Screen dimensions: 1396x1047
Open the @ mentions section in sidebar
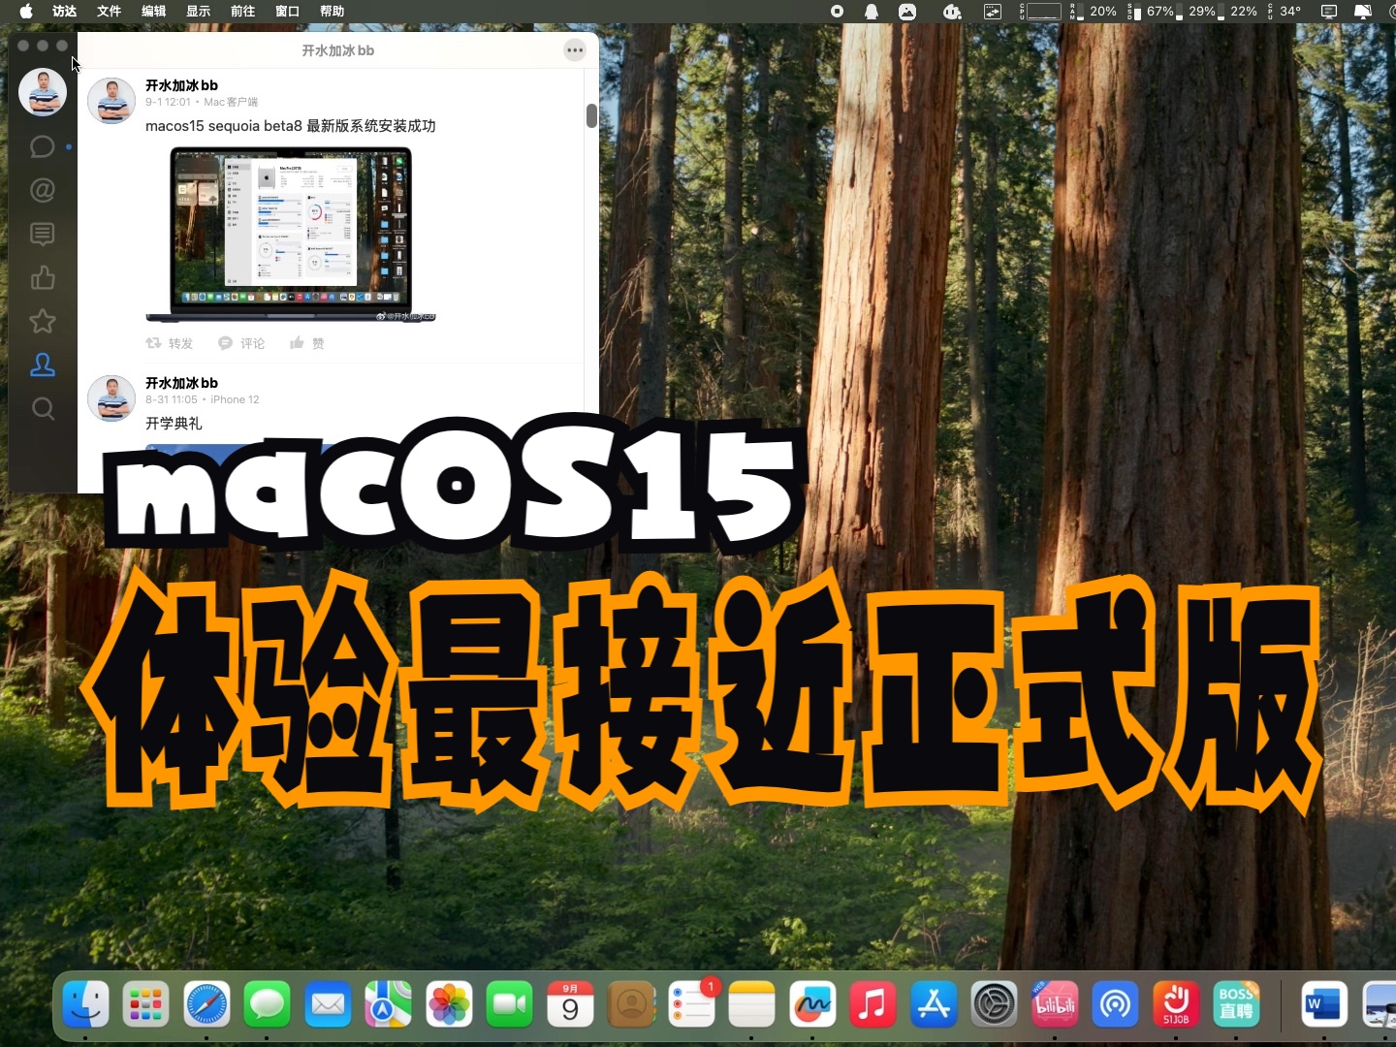tap(42, 190)
